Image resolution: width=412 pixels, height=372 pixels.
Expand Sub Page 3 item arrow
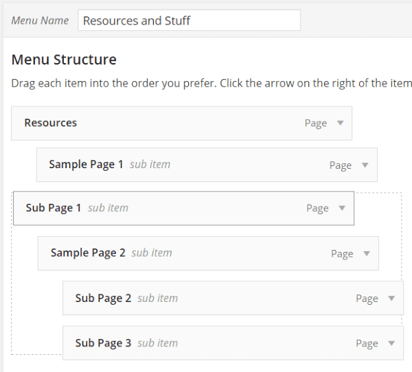click(x=391, y=343)
